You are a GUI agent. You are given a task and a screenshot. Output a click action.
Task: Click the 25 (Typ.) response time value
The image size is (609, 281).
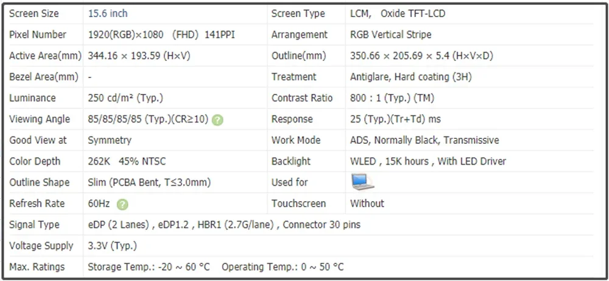[x=395, y=119]
